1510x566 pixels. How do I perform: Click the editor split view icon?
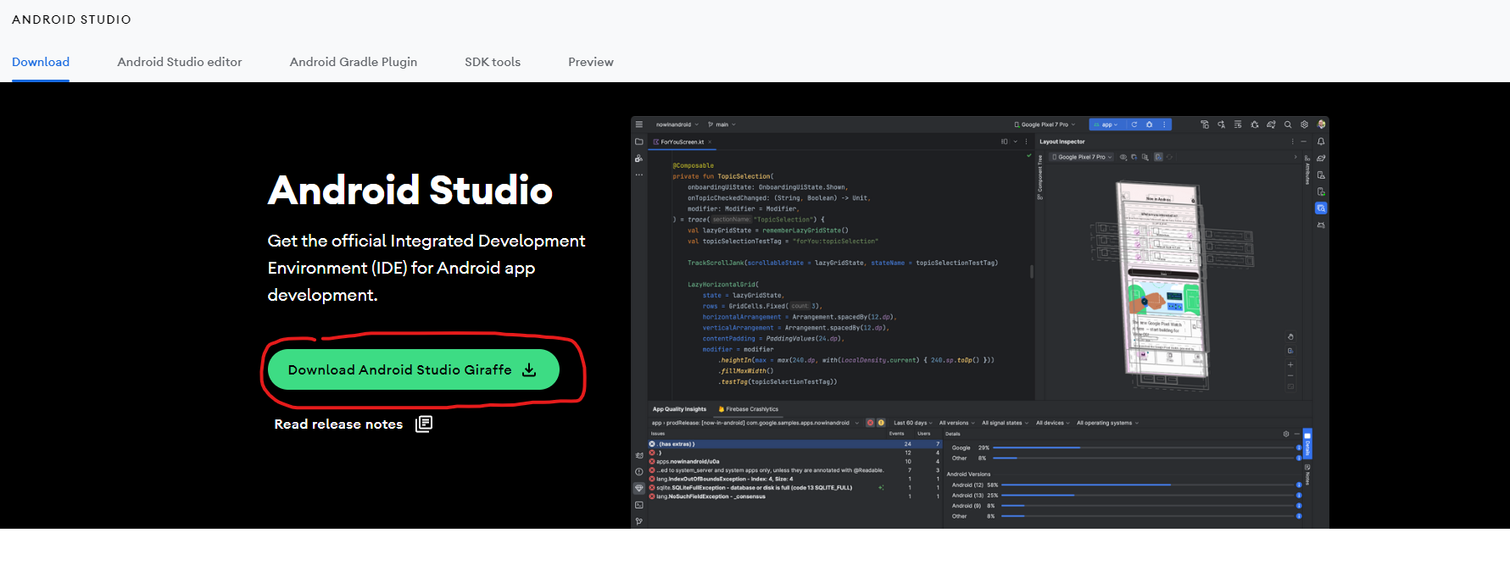click(1005, 141)
